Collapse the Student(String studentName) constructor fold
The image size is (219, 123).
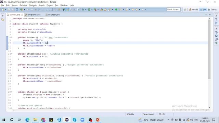click(12, 65)
